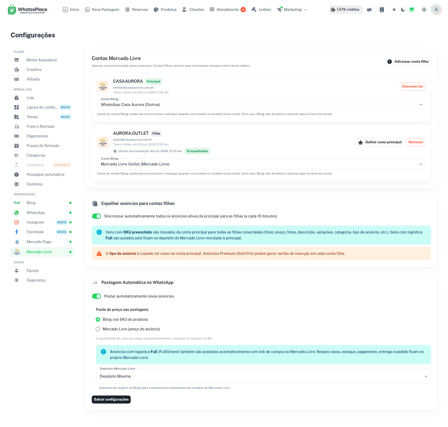
Task: Open Frete e Retirada in sidebar
Action: (43, 126)
